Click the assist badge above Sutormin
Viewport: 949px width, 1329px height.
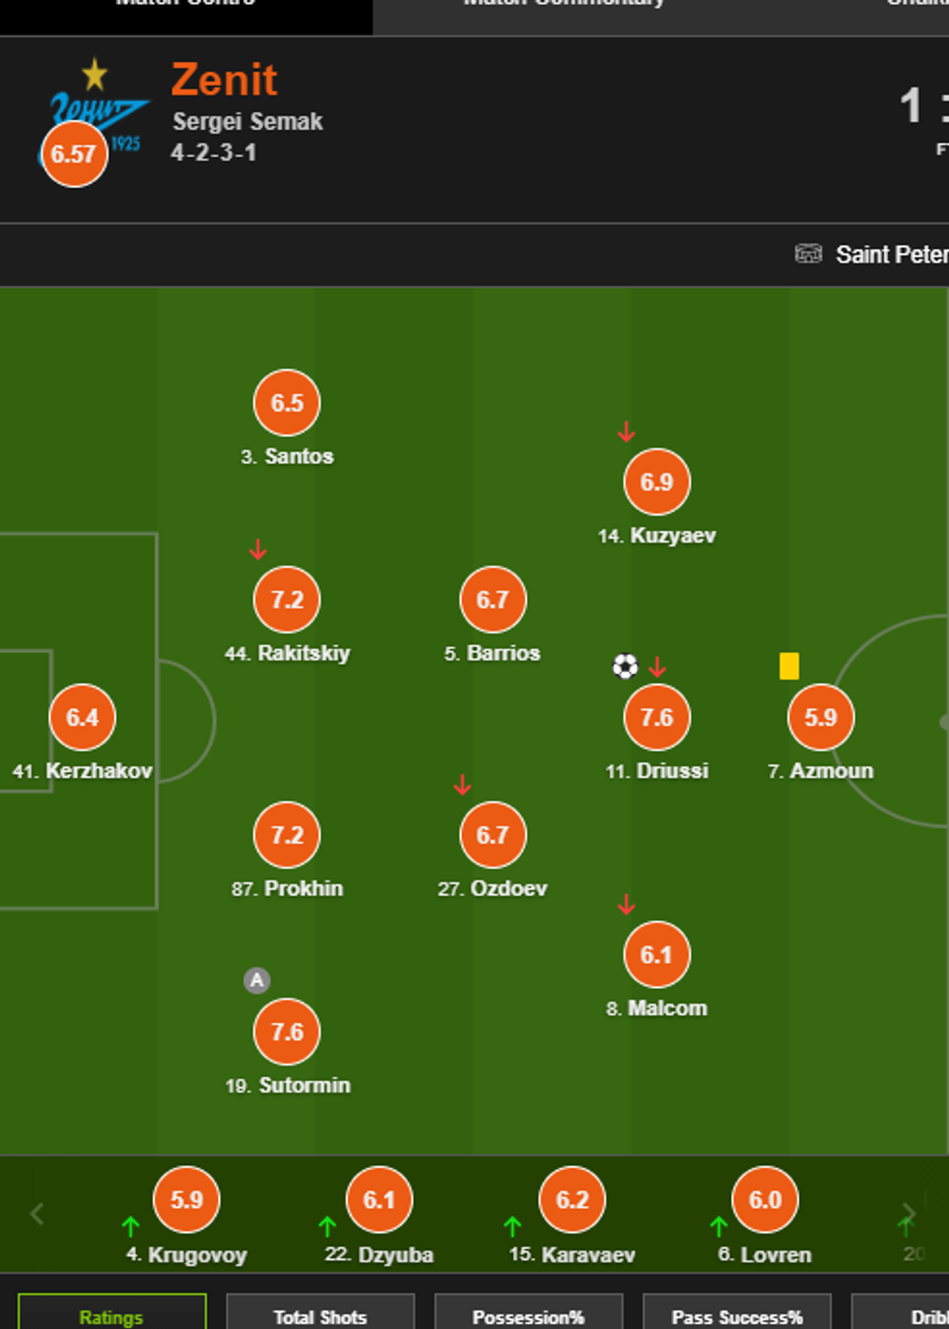pyautogui.click(x=257, y=980)
